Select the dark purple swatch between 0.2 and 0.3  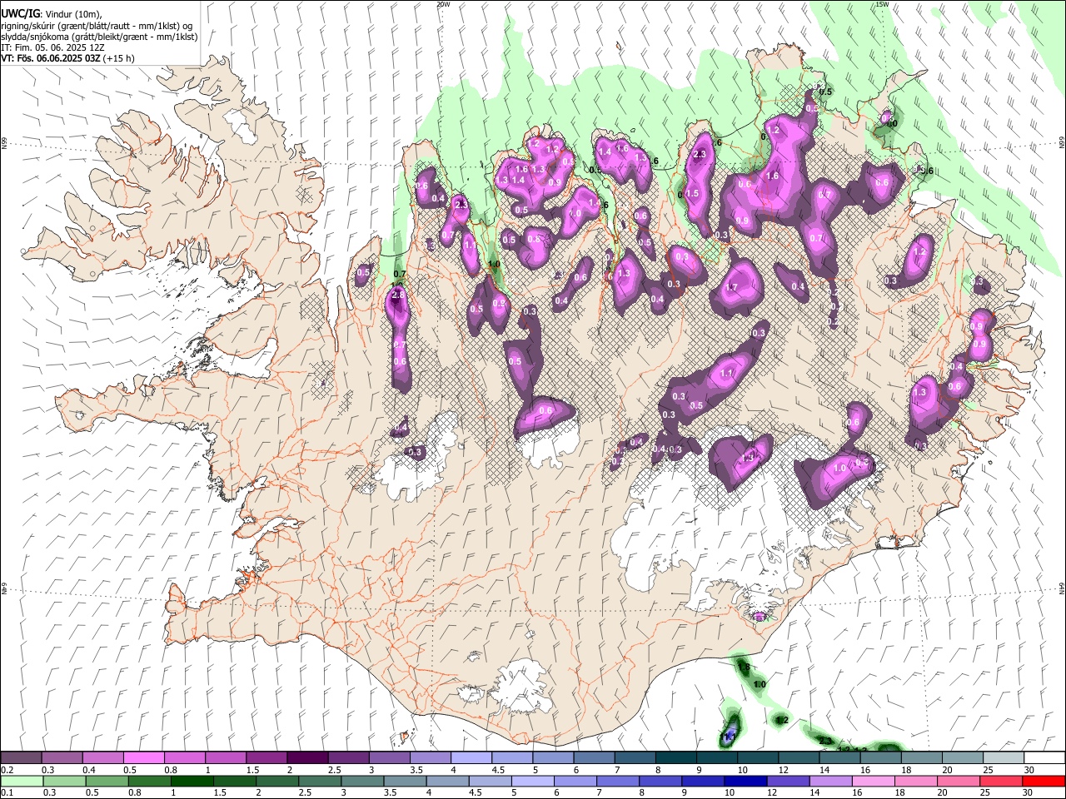coord(21,758)
